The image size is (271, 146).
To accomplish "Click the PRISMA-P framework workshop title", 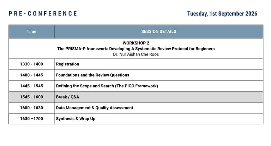I will (x=136, y=49).
